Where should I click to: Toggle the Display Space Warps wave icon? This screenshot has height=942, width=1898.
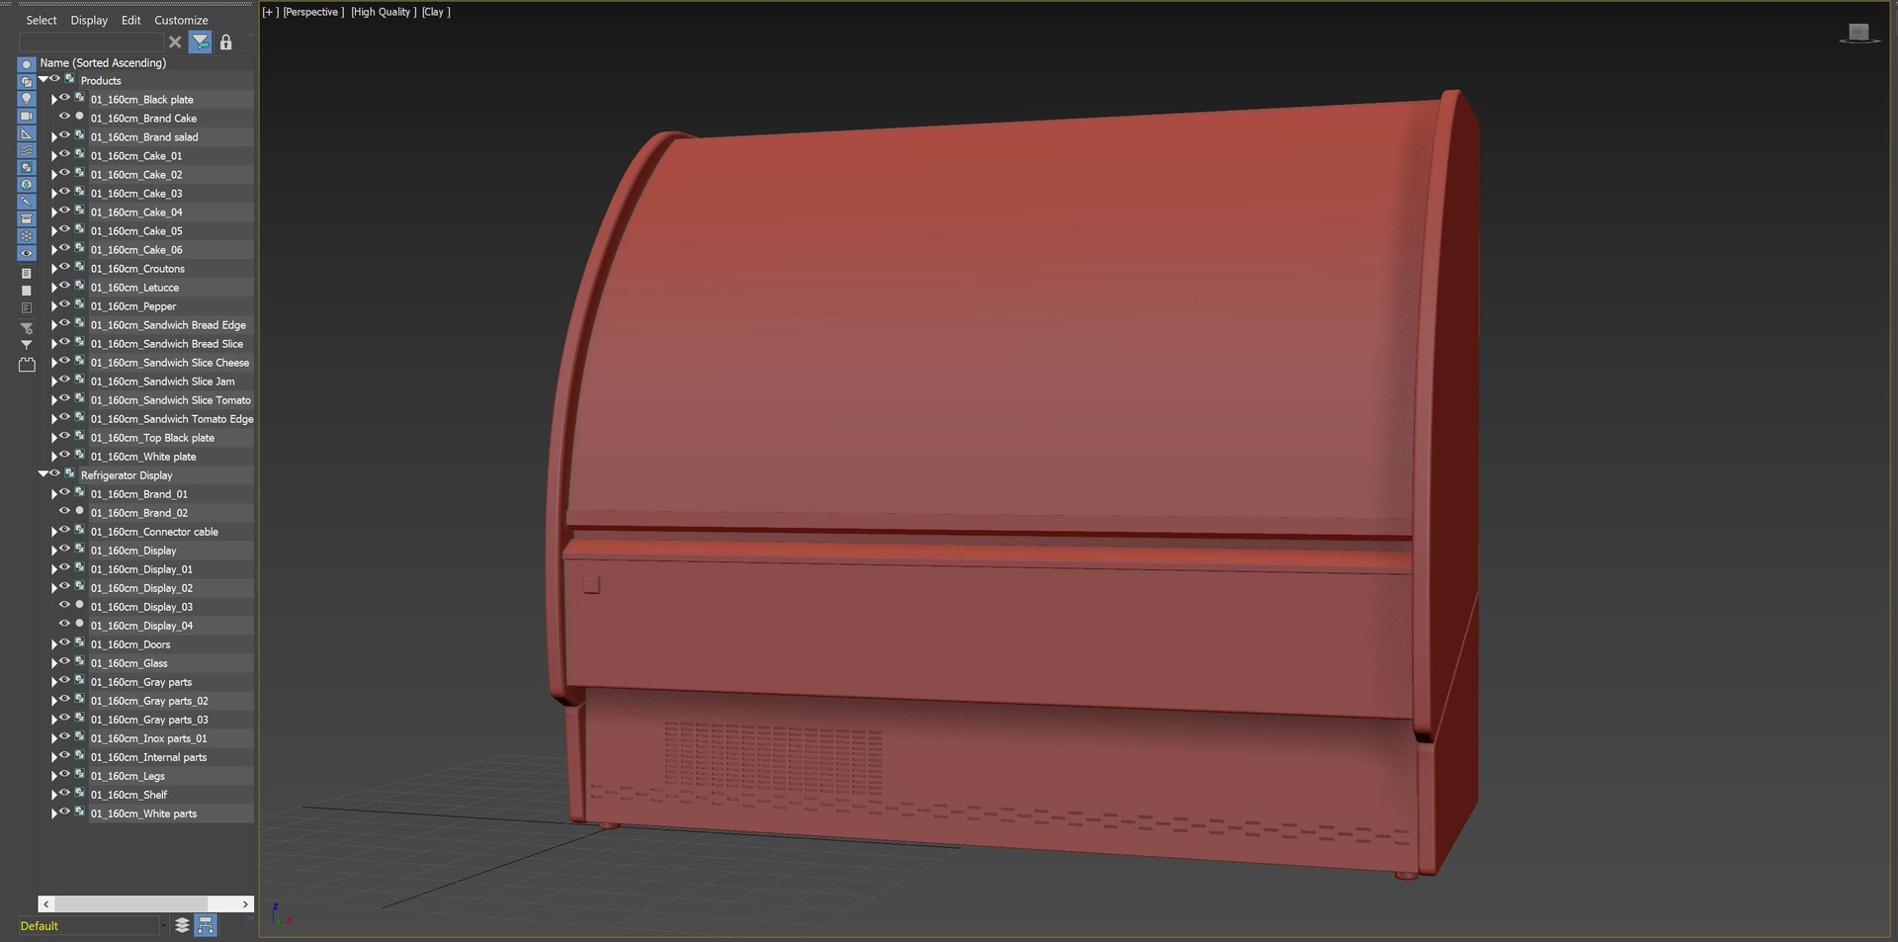pyautogui.click(x=27, y=150)
